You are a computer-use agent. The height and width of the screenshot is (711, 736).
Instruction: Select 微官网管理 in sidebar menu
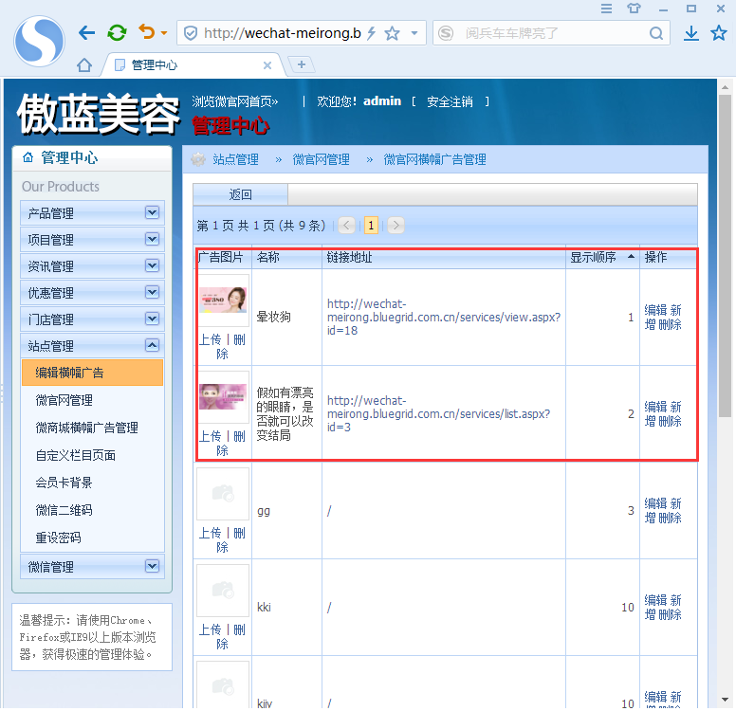[x=64, y=400]
